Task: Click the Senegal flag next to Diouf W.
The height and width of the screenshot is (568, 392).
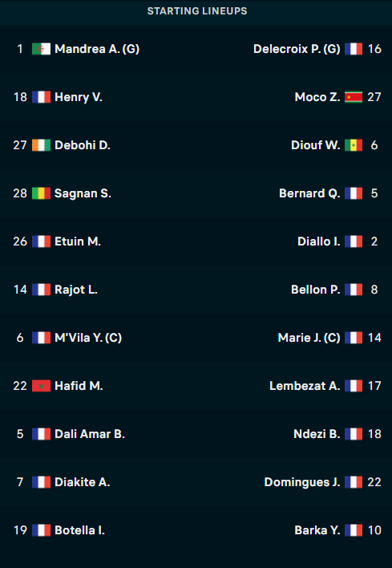Action: pyautogui.click(x=354, y=145)
